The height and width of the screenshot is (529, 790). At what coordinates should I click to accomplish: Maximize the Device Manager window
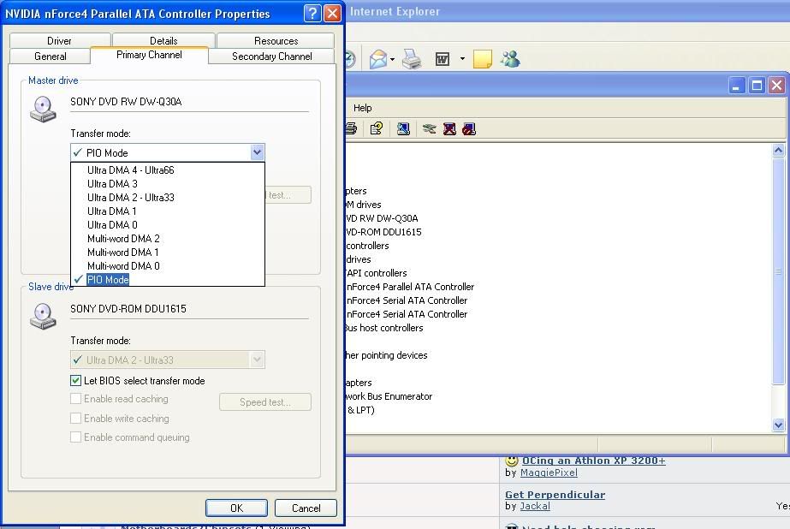pyautogui.click(x=757, y=85)
